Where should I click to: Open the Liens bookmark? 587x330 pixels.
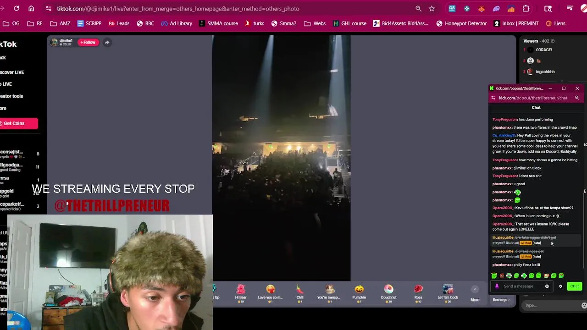(555, 23)
